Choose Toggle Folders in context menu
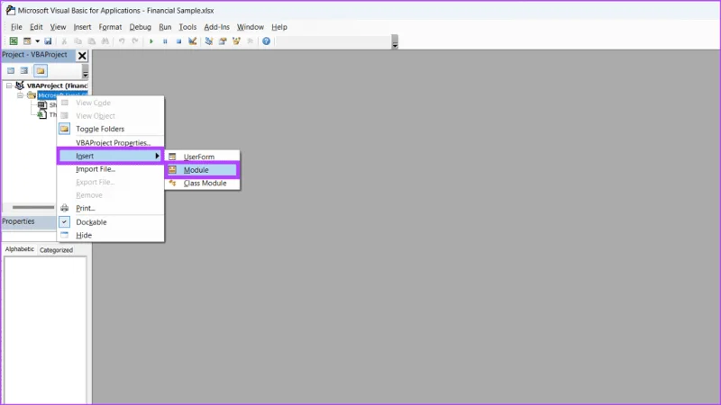The height and width of the screenshot is (405, 721). coord(110,129)
